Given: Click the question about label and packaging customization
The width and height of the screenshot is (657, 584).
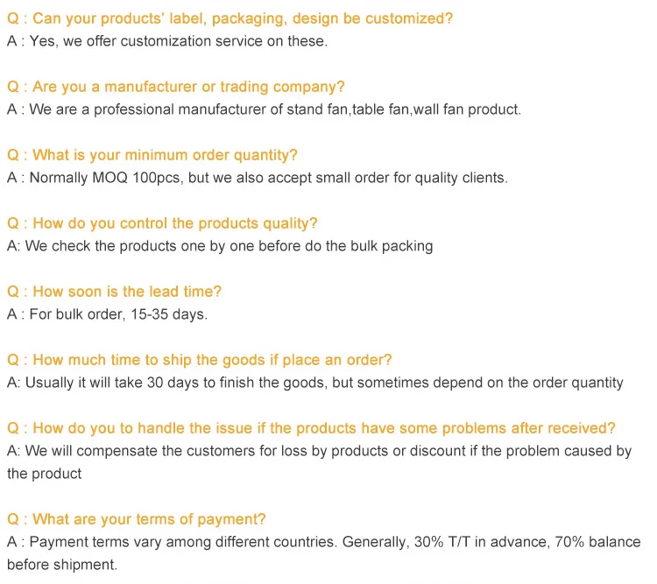Looking at the screenshot, I should click(x=230, y=18).
